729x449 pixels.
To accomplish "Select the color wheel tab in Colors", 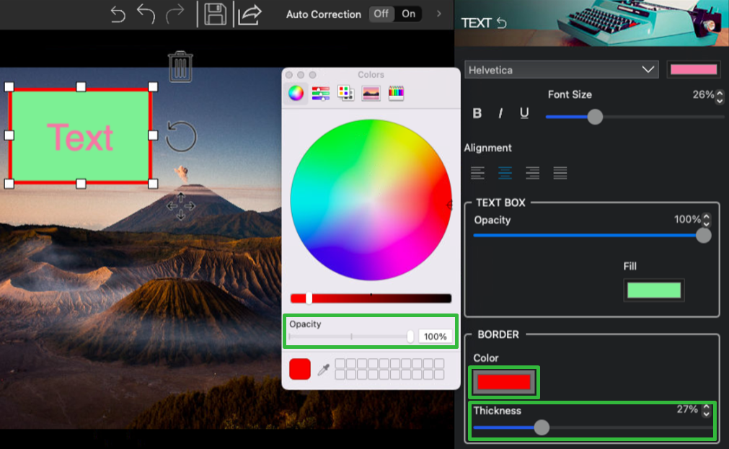I will pos(296,93).
